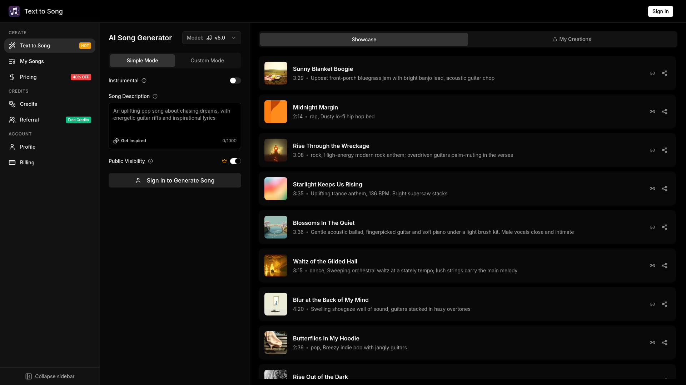Copy link for Sunny Blanket Boogie

coord(652,73)
